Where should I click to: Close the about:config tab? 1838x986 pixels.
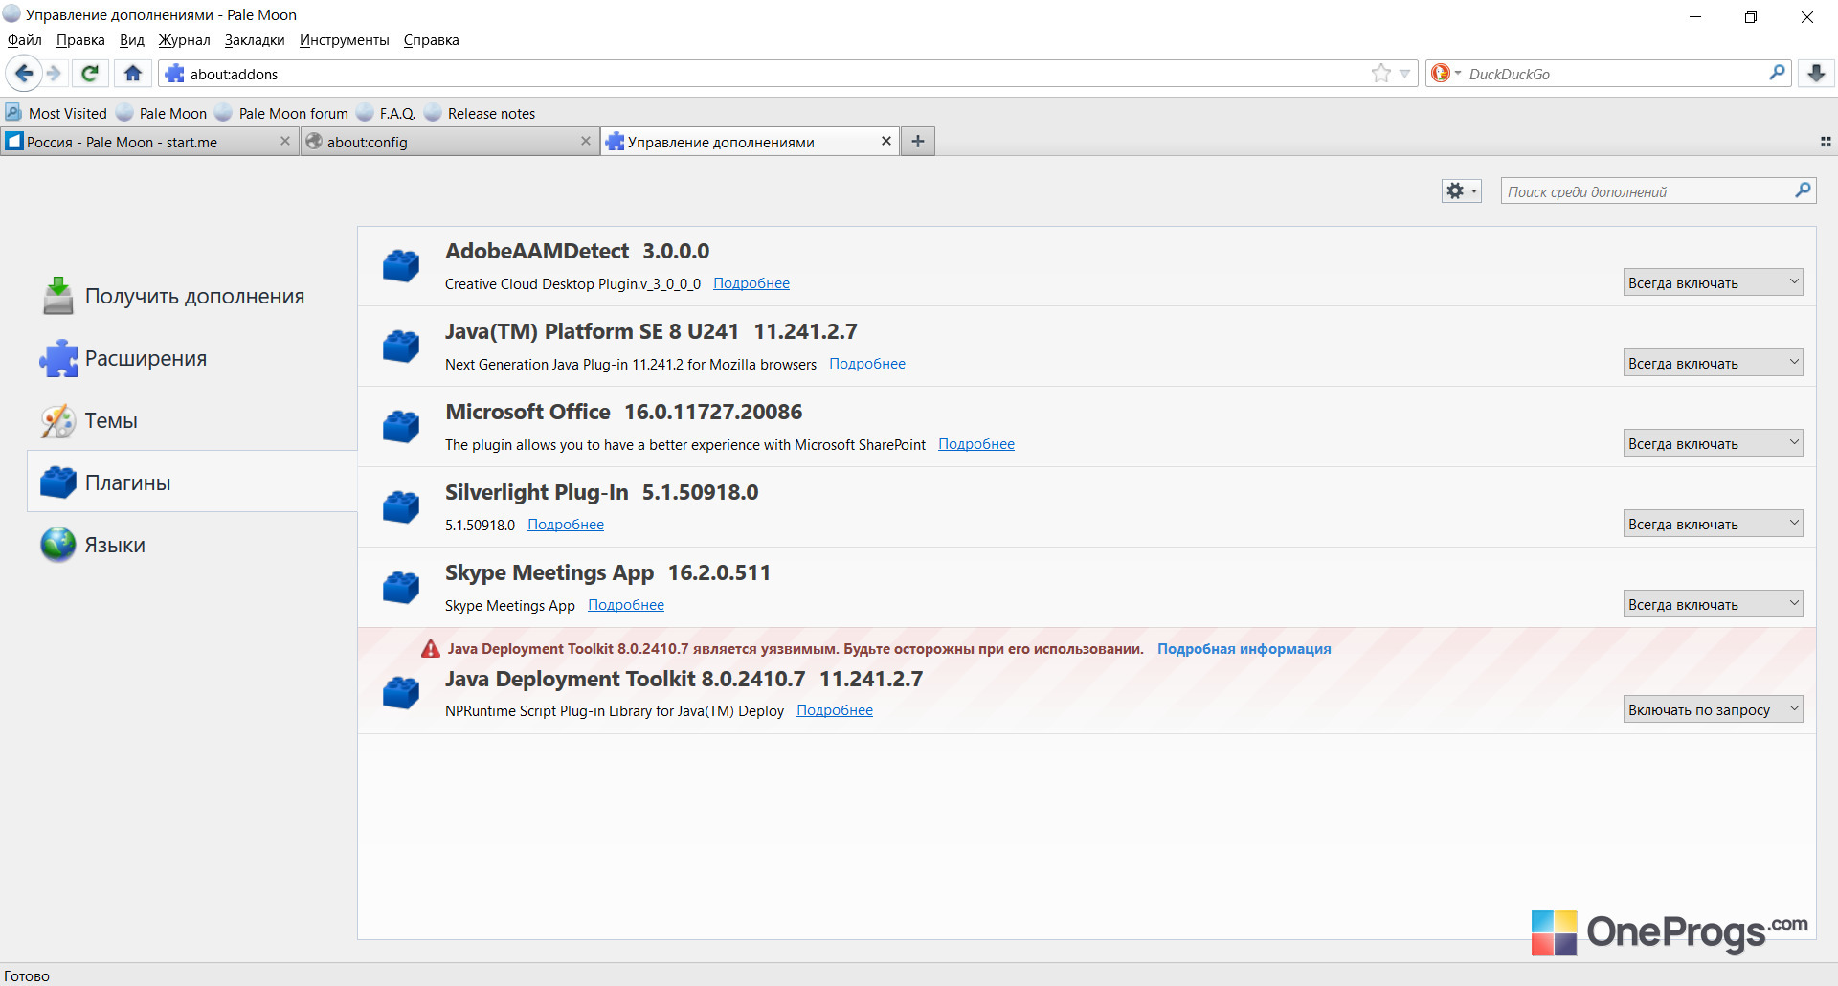point(586,142)
